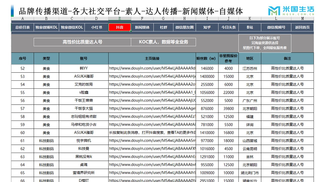The image size is (324, 182).
Task: Select the 长按复制此条消息 cell in row 60
Action: tap(152, 132)
